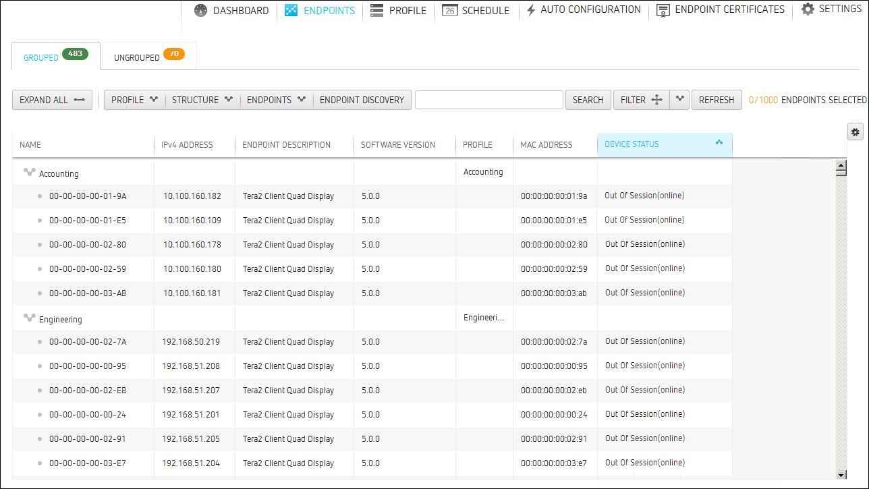Viewport: 869px width, 489px height.
Task: Click the Search button
Action: tap(588, 100)
